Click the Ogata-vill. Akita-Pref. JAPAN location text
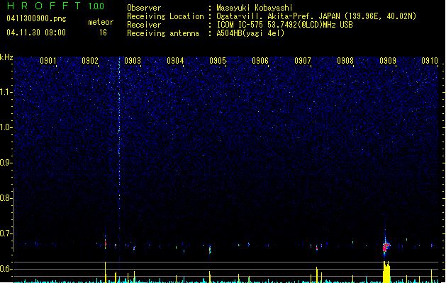This screenshot has width=446, height=283. [316, 16]
